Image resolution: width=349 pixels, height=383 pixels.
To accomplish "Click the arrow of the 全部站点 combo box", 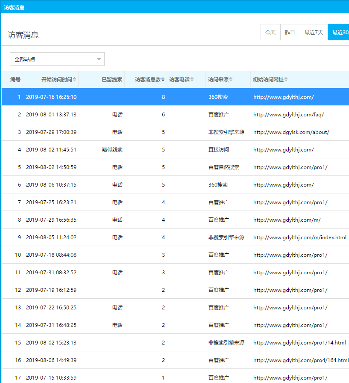I will (99, 59).
